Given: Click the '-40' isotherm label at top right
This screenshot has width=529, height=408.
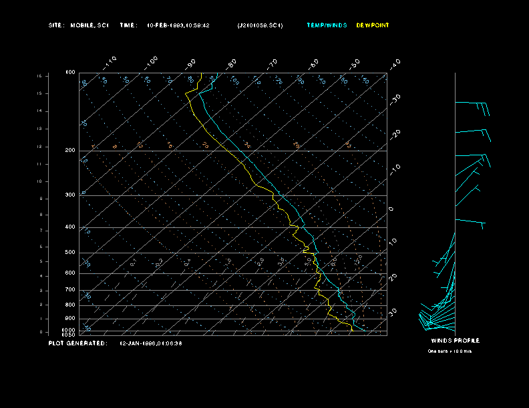Looking at the screenshot, I should pos(395,64).
